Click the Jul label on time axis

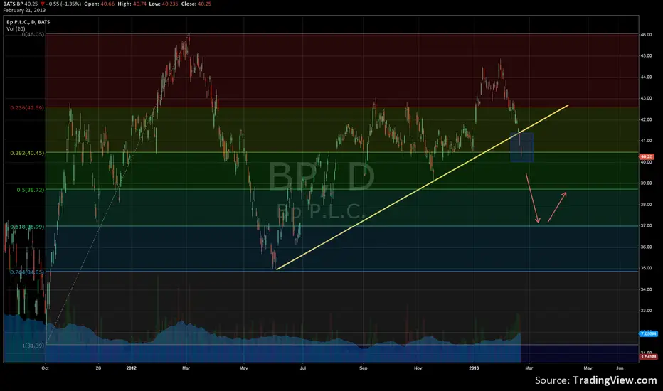pyautogui.click(x=303, y=368)
